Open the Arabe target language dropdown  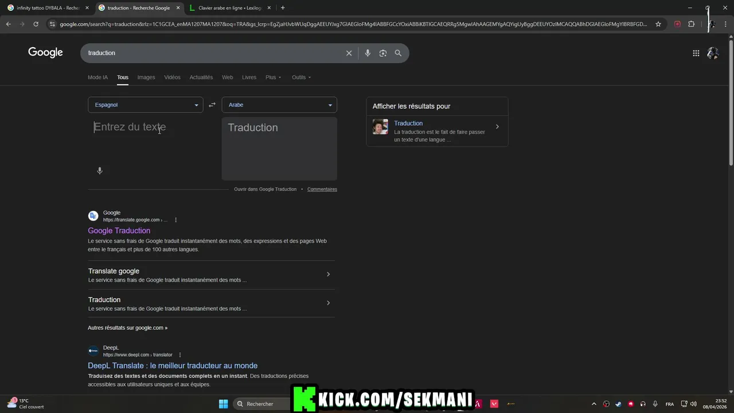279,105
